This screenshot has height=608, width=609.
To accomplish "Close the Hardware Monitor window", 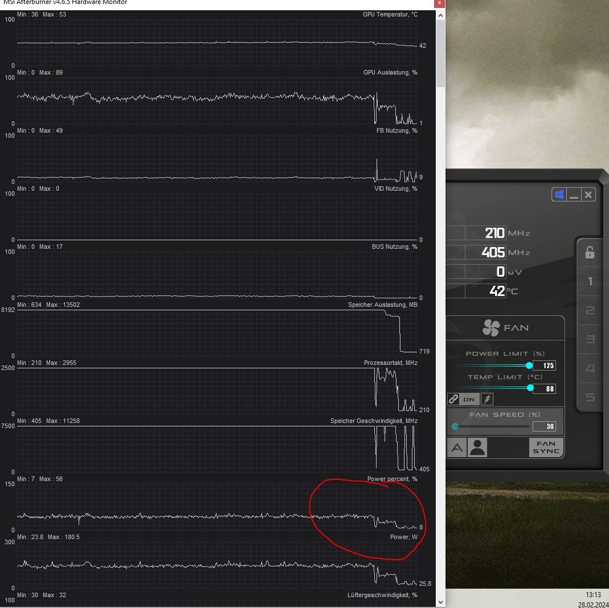I will pyautogui.click(x=439, y=3).
